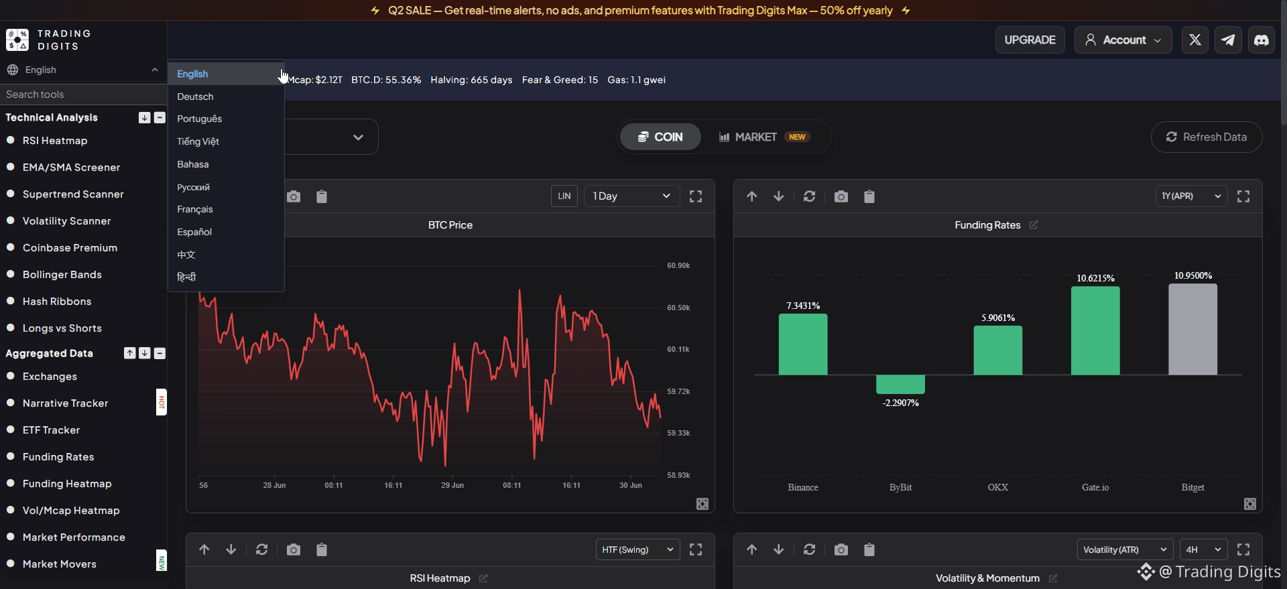The image size is (1287, 589).
Task: Expand the Account dropdown menu
Action: (x=1123, y=40)
